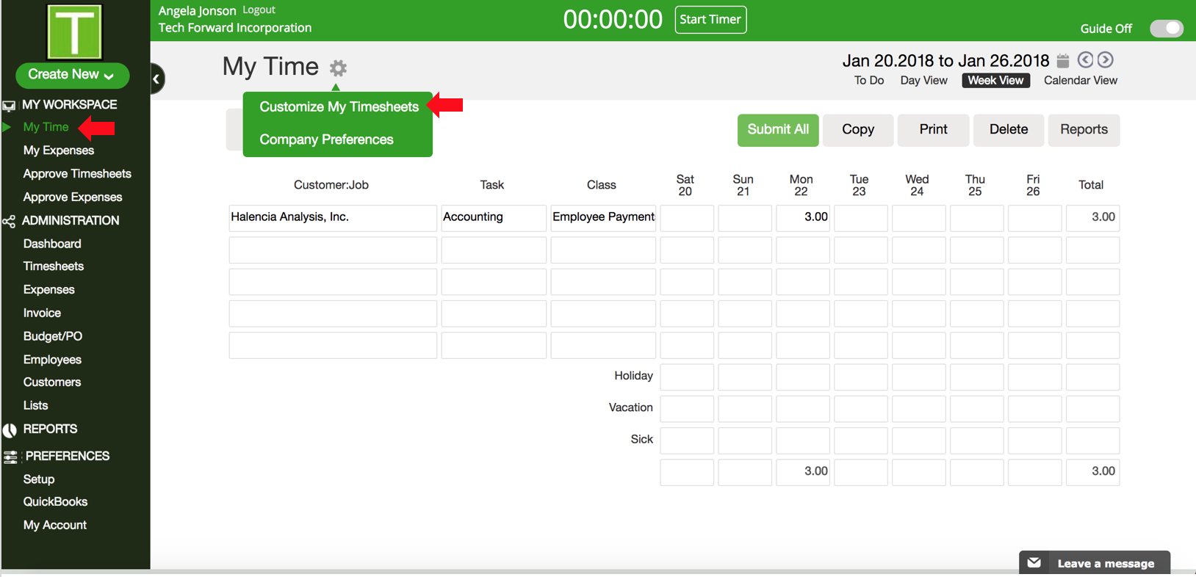This screenshot has width=1196, height=577.
Task: Collapse the left sidebar panel
Action: [156, 79]
